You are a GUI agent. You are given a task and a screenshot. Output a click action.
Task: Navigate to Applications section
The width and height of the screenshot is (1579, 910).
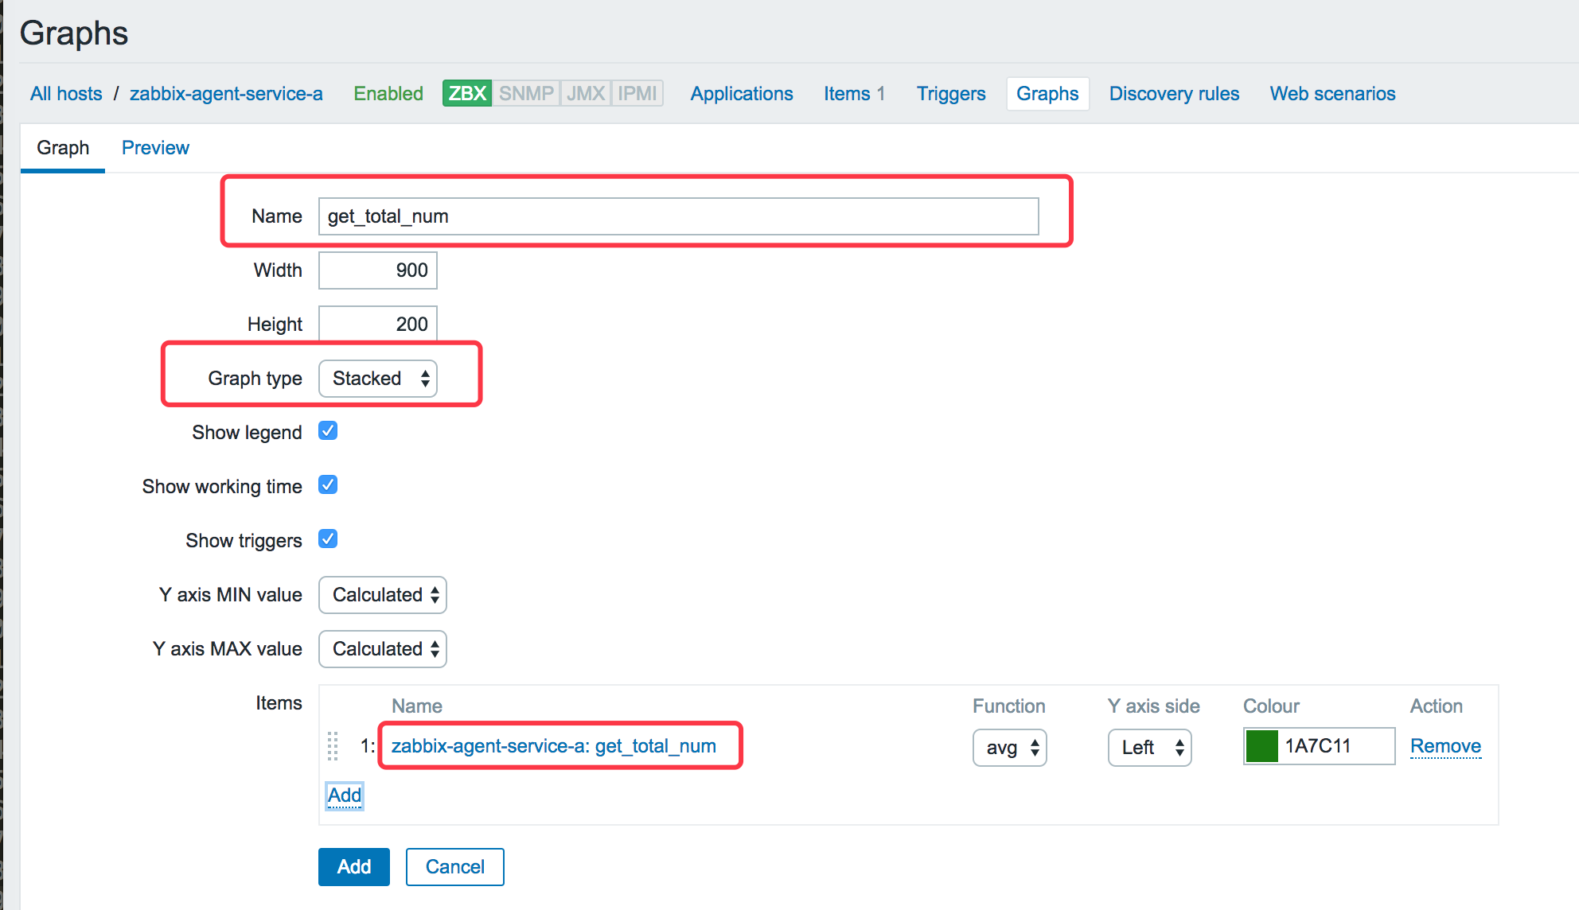pyautogui.click(x=741, y=94)
